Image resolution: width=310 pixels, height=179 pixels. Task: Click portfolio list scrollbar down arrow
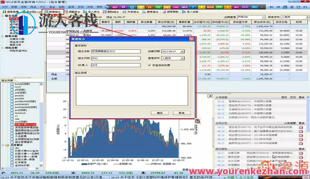pos(41,166)
